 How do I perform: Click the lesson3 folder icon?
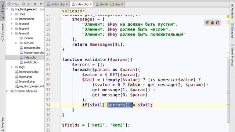[x=17, y=23]
